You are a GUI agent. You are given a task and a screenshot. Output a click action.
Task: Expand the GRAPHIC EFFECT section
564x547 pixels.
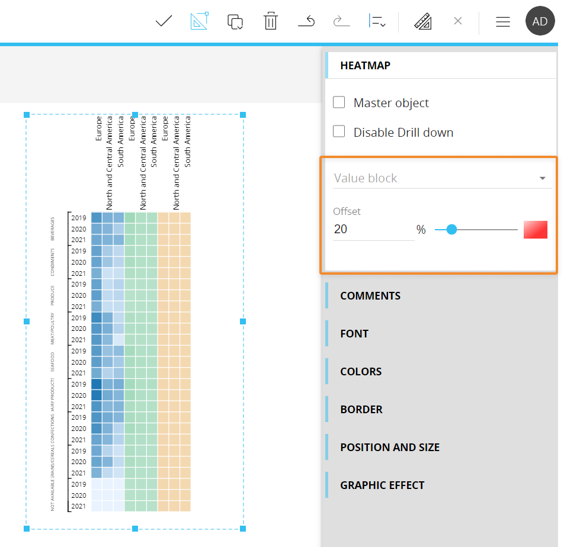point(382,485)
